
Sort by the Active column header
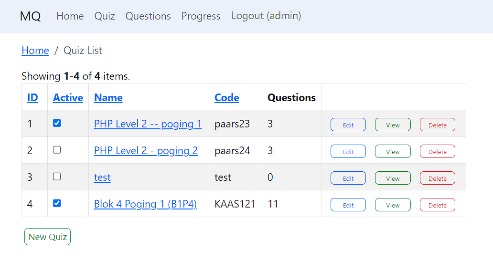68,98
